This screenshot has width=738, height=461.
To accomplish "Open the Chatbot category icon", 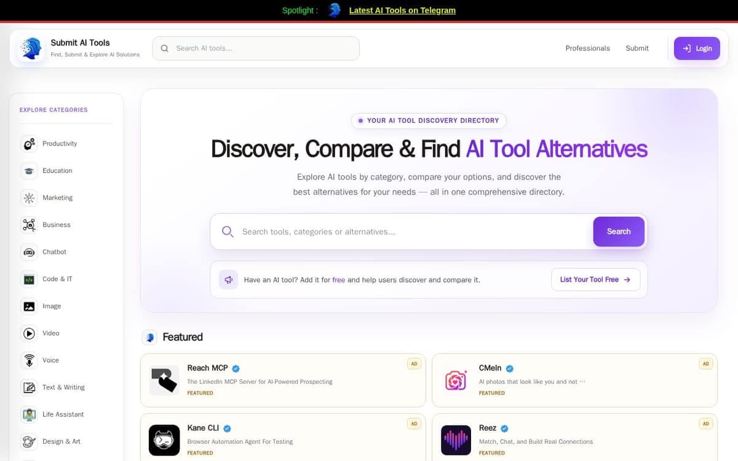I will click(x=29, y=252).
